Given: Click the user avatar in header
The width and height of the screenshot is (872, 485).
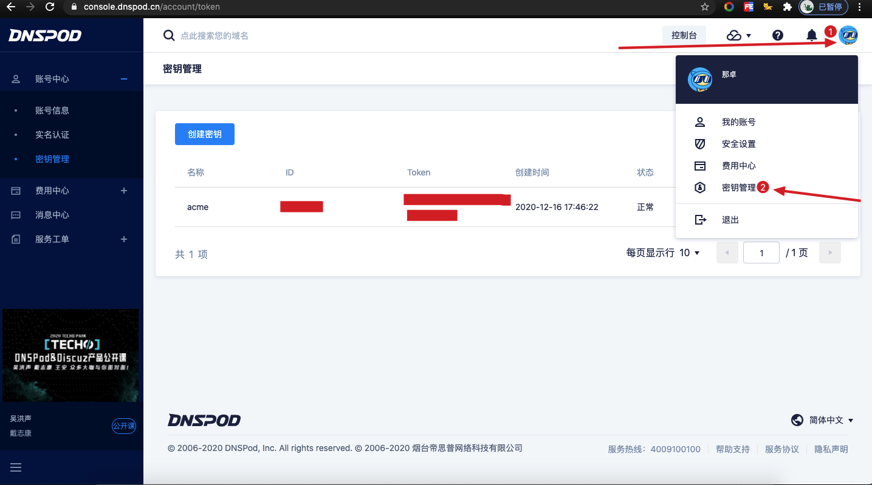Looking at the screenshot, I should (x=848, y=35).
